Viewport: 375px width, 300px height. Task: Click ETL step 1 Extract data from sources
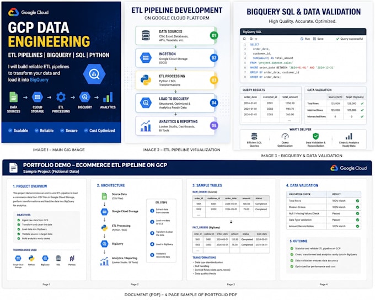[160, 211]
